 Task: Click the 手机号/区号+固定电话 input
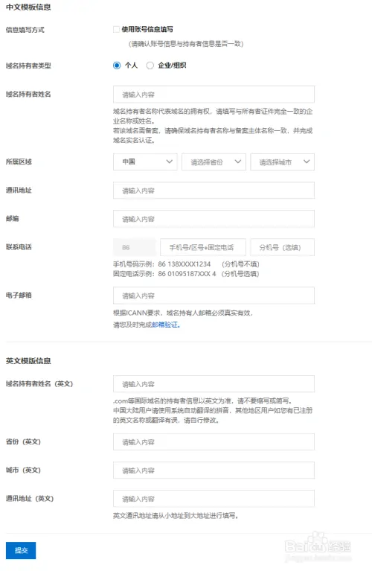[x=203, y=247]
